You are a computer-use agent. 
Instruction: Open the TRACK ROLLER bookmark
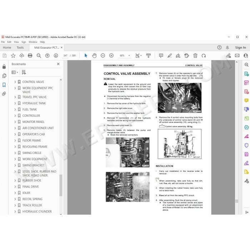coord(32,205)
